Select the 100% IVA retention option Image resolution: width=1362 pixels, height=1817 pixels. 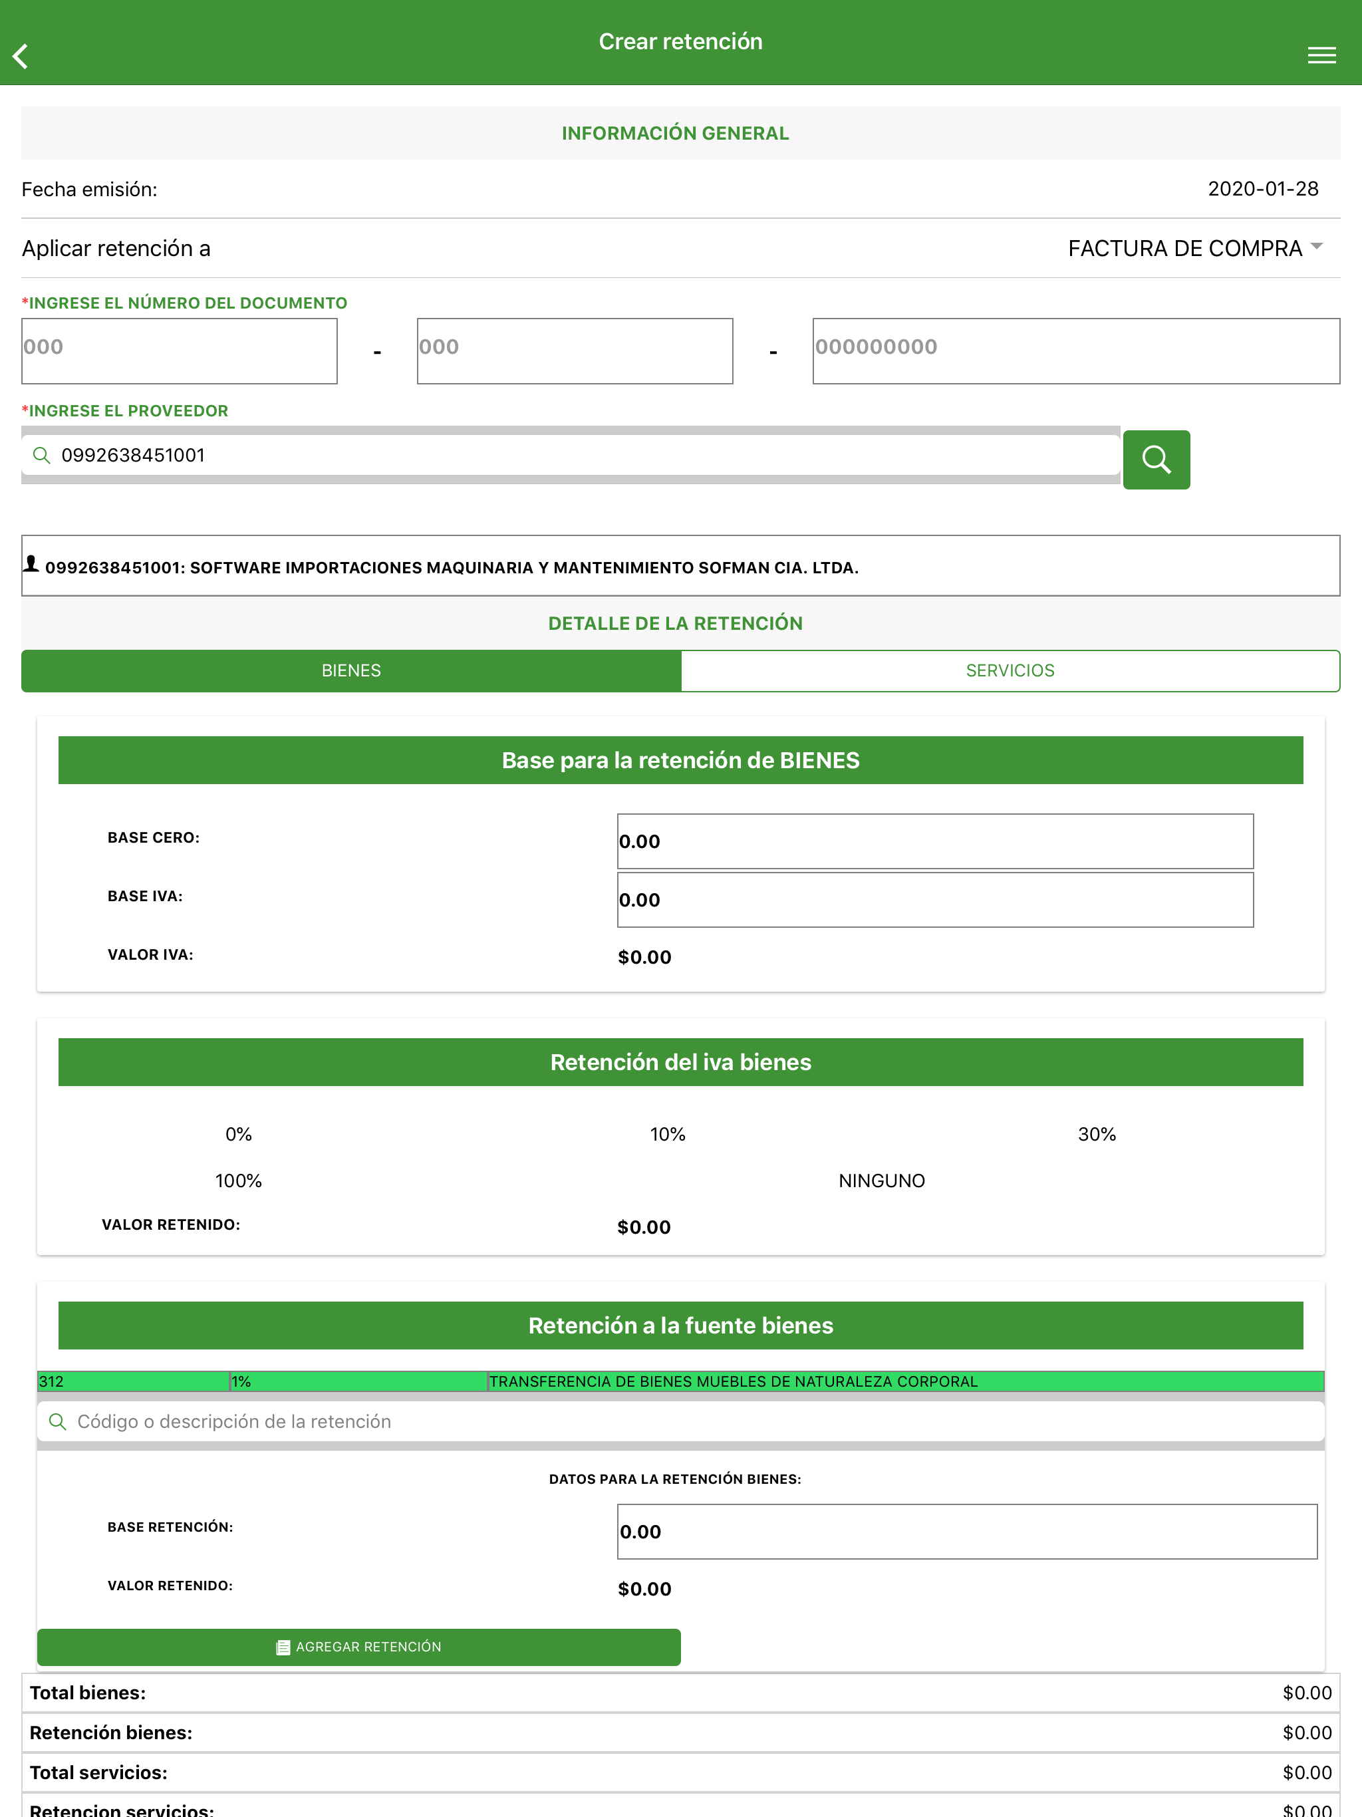tap(238, 1181)
